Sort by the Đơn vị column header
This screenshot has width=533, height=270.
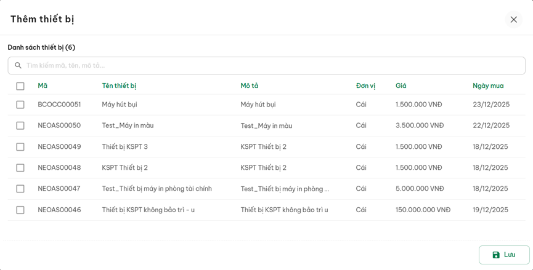click(x=365, y=86)
